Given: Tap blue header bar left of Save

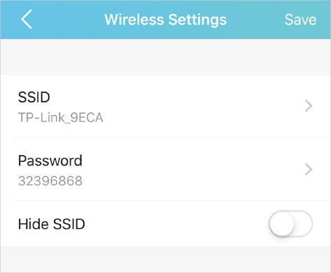Looking at the screenshot, I should 255,20.
